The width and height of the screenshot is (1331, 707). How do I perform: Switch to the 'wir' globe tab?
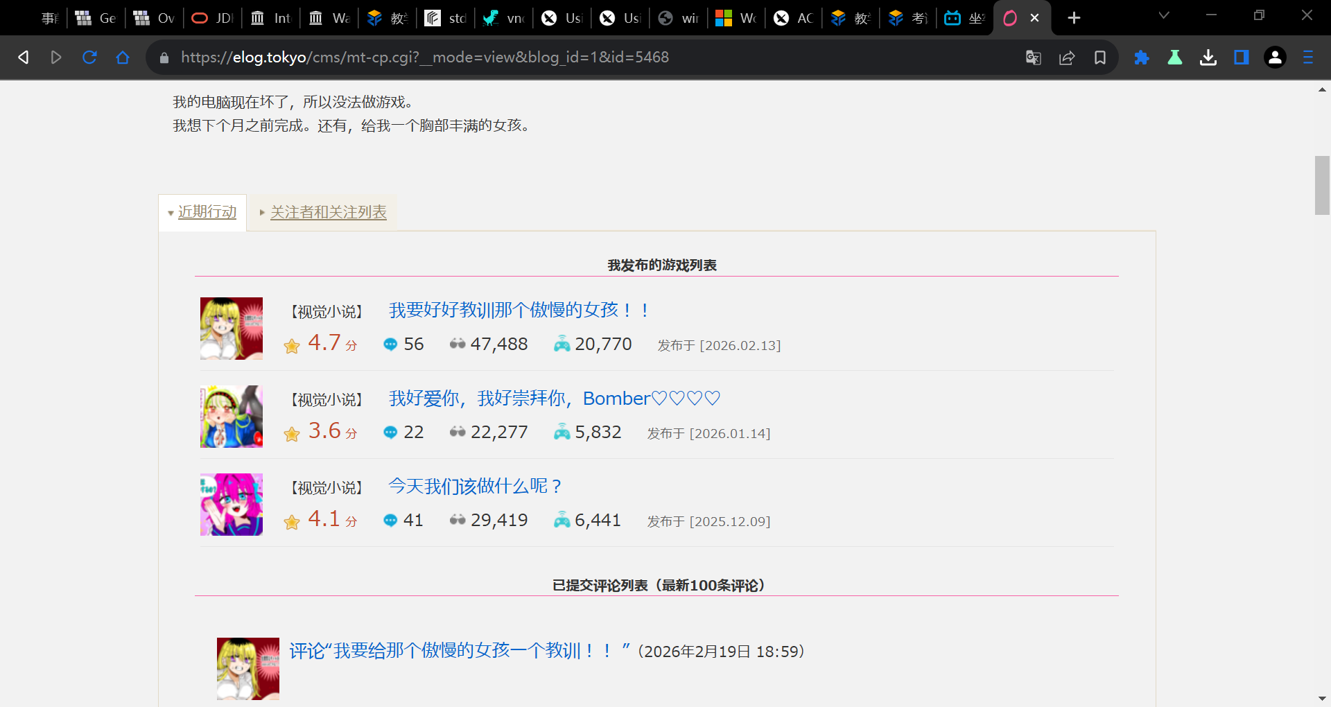coord(679,18)
